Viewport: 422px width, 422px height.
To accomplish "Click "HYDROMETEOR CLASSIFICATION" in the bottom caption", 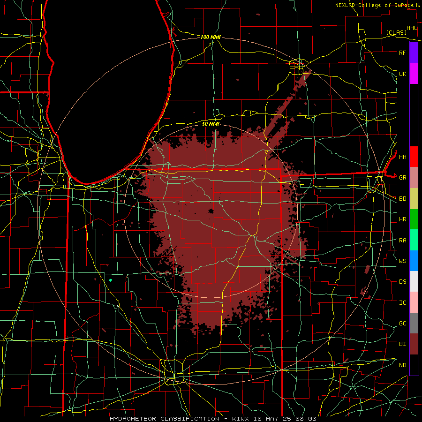I will point(165,419).
